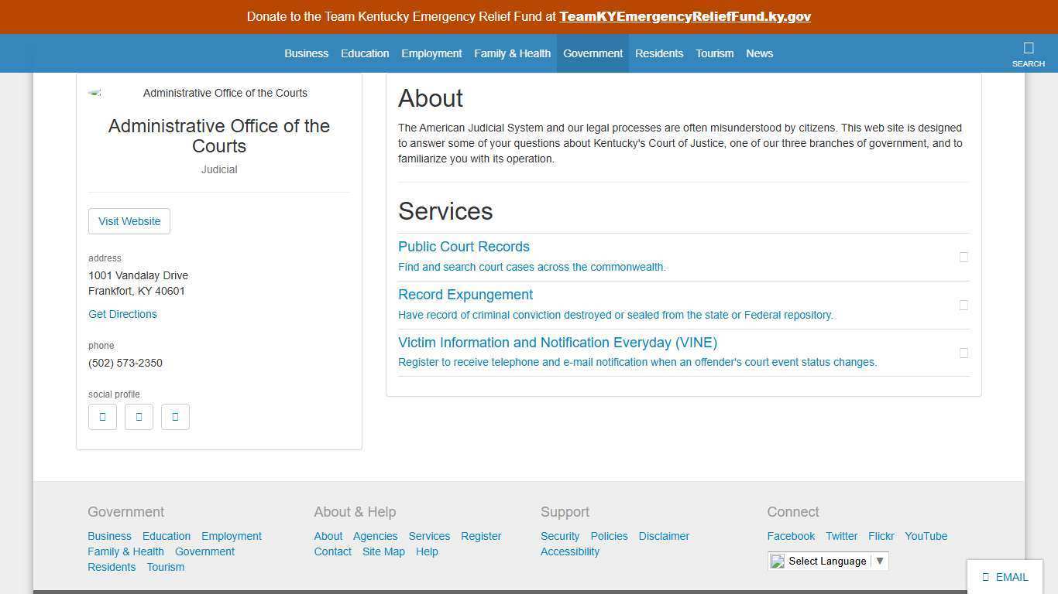Click the Visit Website button
The image size is (1058, 594).
(x=129, y=221)
